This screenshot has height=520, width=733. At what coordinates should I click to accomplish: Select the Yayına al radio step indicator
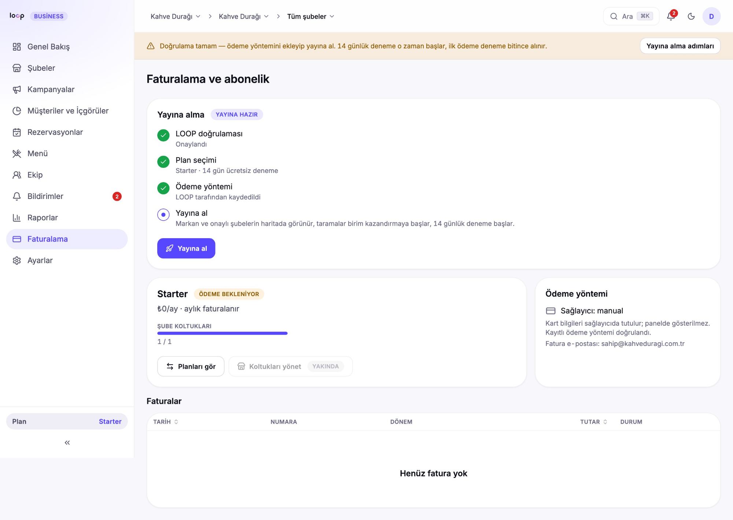point(163,215)
